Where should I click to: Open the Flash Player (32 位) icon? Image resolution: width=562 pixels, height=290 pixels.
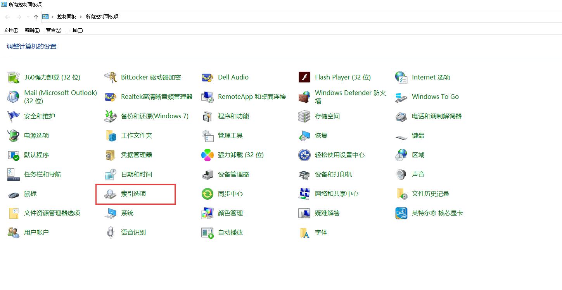coord(304,77)
